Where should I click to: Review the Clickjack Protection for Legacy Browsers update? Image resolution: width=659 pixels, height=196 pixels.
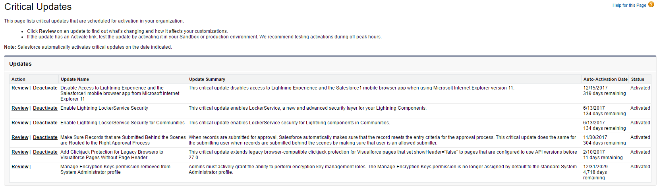20,152
